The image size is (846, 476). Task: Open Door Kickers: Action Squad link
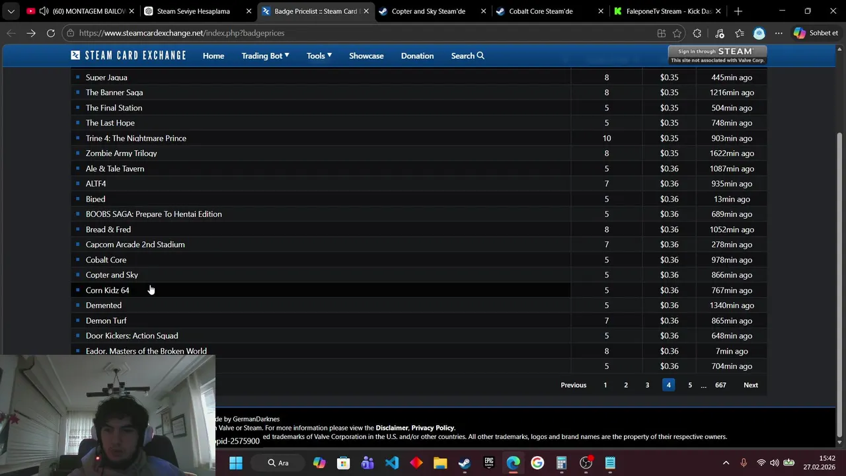point(132,336)
